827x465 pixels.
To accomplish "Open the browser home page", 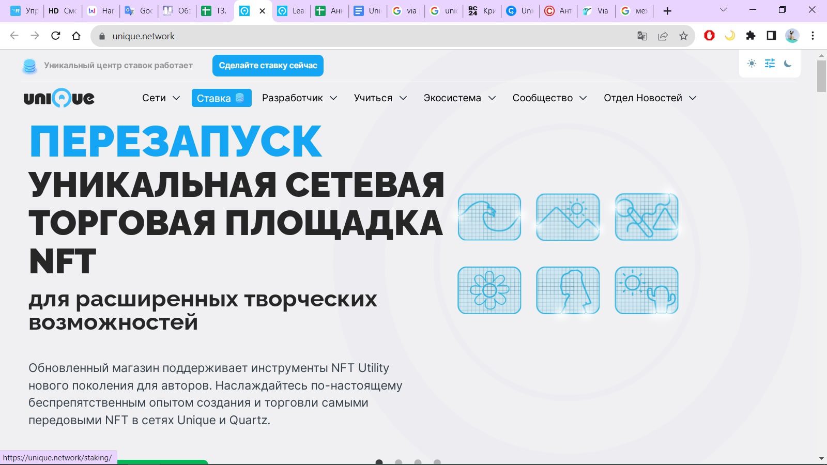I will pyautogui.click(x=76, y=36).
